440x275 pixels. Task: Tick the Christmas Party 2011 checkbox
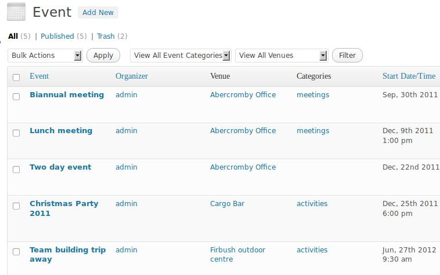tap(16, 206)
